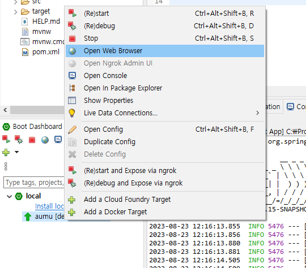Click the monitor icon beside Open Console
Viewport: 306px width, 268px height.
pyautogui.click(x=72, y=76)
